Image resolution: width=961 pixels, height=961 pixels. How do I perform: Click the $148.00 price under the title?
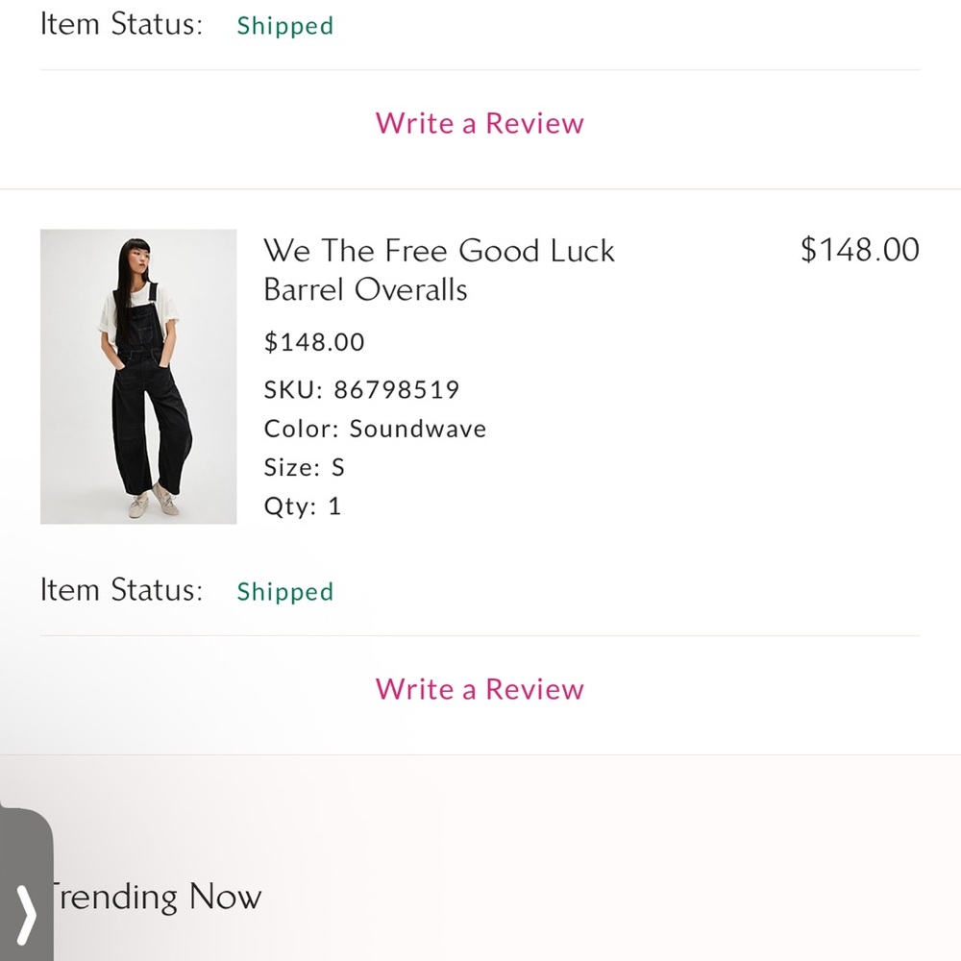coord(314,341)
